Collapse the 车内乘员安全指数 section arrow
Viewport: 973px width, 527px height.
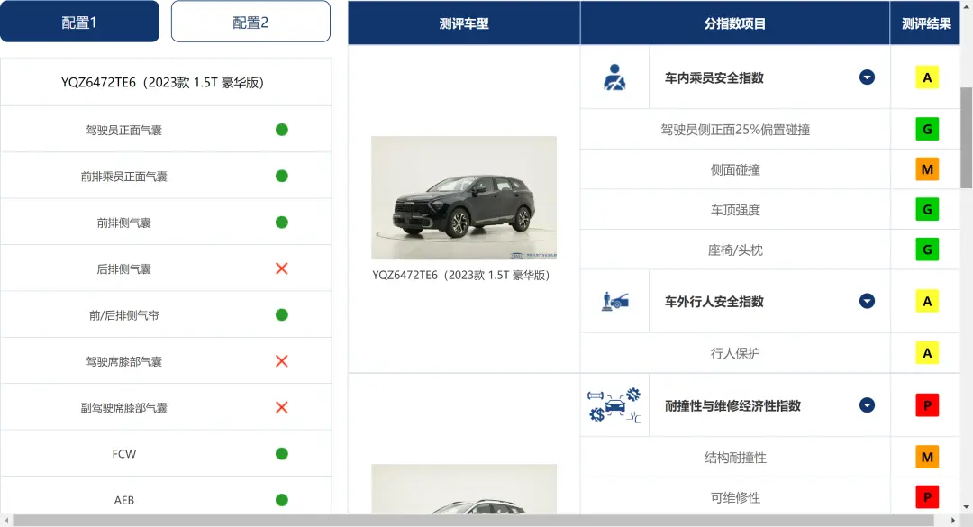click(867, 77)
